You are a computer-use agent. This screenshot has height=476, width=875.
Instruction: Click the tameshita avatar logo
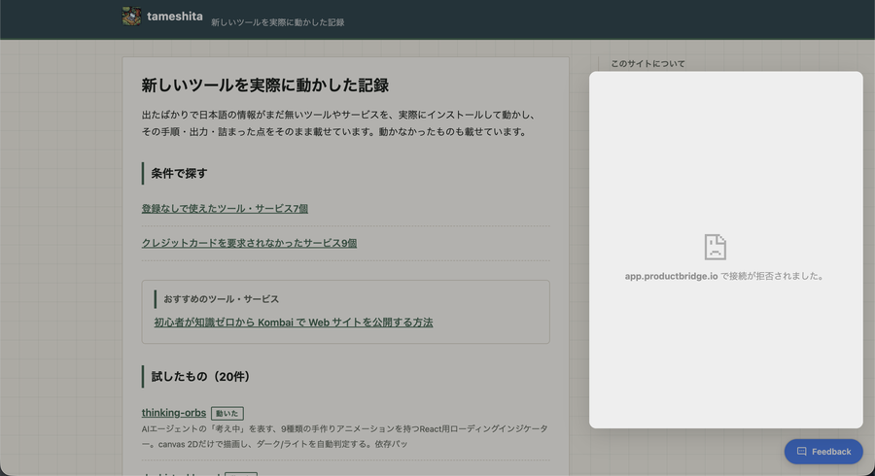coord(131,17)
